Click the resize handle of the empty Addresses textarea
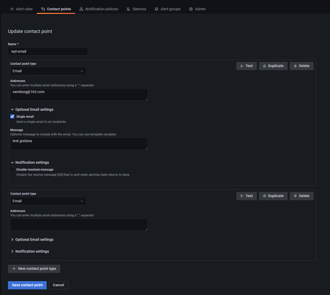This screenshot has height=295, width=330. tap(146, 229)
